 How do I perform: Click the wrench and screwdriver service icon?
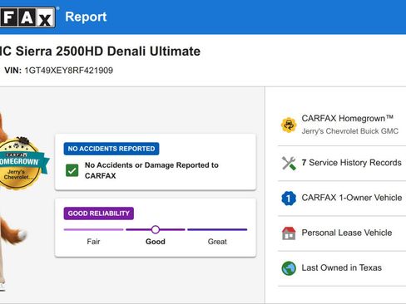(x=289, y=163)
